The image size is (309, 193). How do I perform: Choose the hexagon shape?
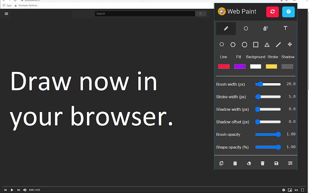tap(233, 45)
